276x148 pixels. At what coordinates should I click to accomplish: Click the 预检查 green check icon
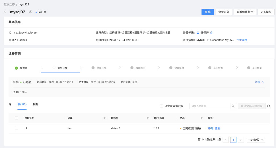(x=16, y=68)
